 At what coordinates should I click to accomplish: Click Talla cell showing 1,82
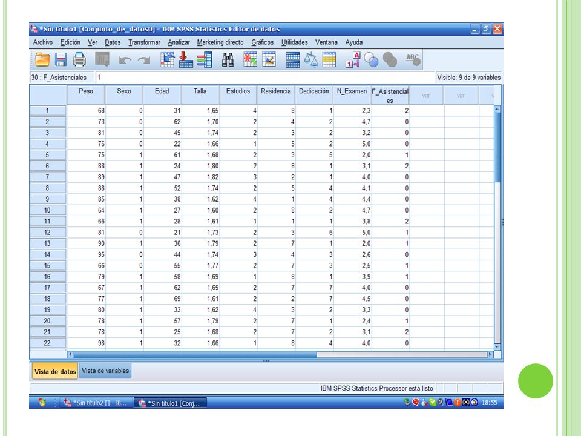tap(200, 177)
